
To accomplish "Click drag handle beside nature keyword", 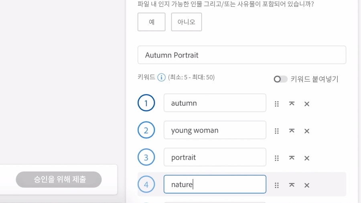I will point(277,185).
